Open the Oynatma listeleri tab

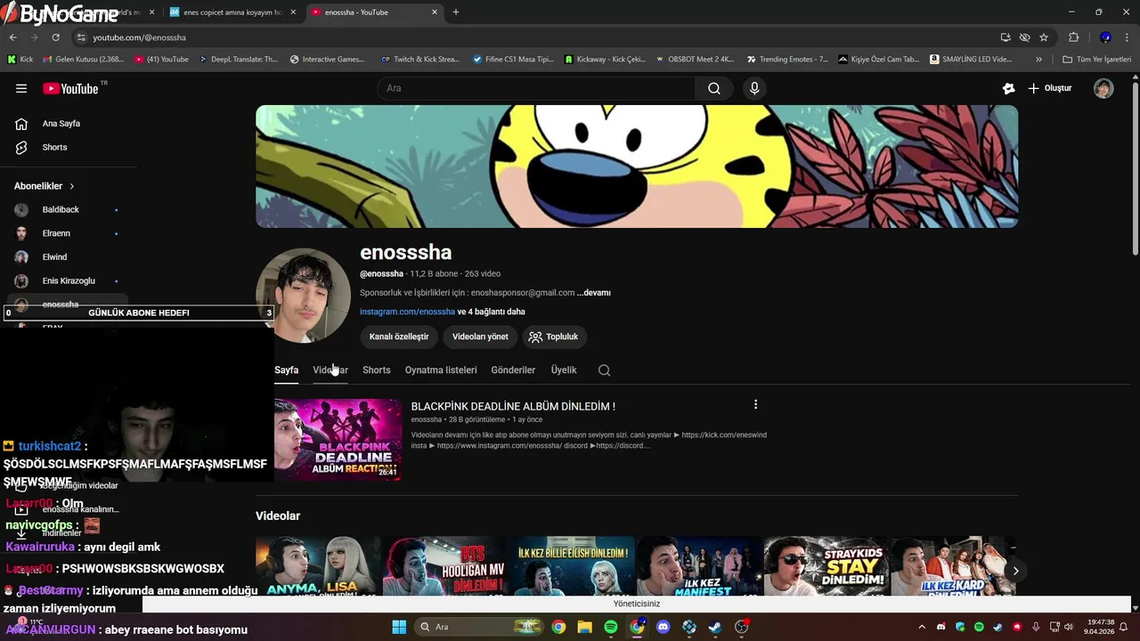pos(441,370)
